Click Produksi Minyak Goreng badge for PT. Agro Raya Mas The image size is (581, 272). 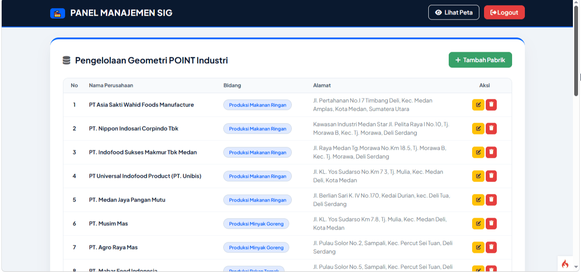pos(256,247)
